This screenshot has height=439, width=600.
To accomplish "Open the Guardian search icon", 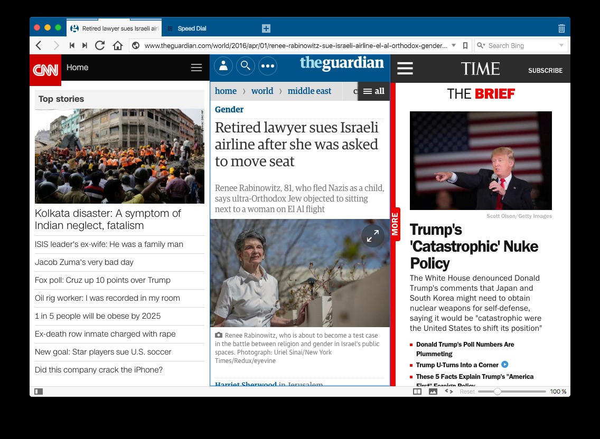I will click(246, 66).
